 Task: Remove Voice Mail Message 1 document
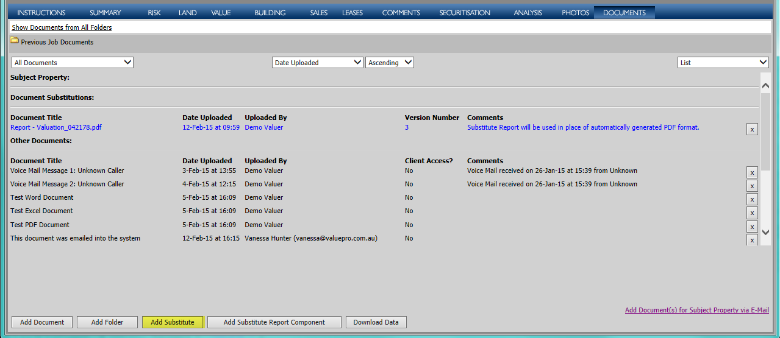pyautogui.click(x=752, y=172)
